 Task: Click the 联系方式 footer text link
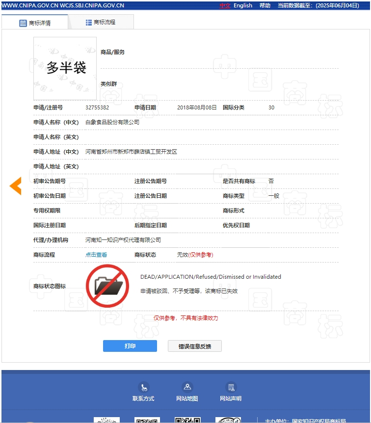click(143, 398)
